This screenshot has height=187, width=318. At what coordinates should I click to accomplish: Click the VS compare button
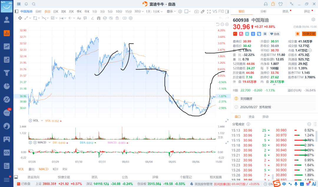click(x=215, y=12)
